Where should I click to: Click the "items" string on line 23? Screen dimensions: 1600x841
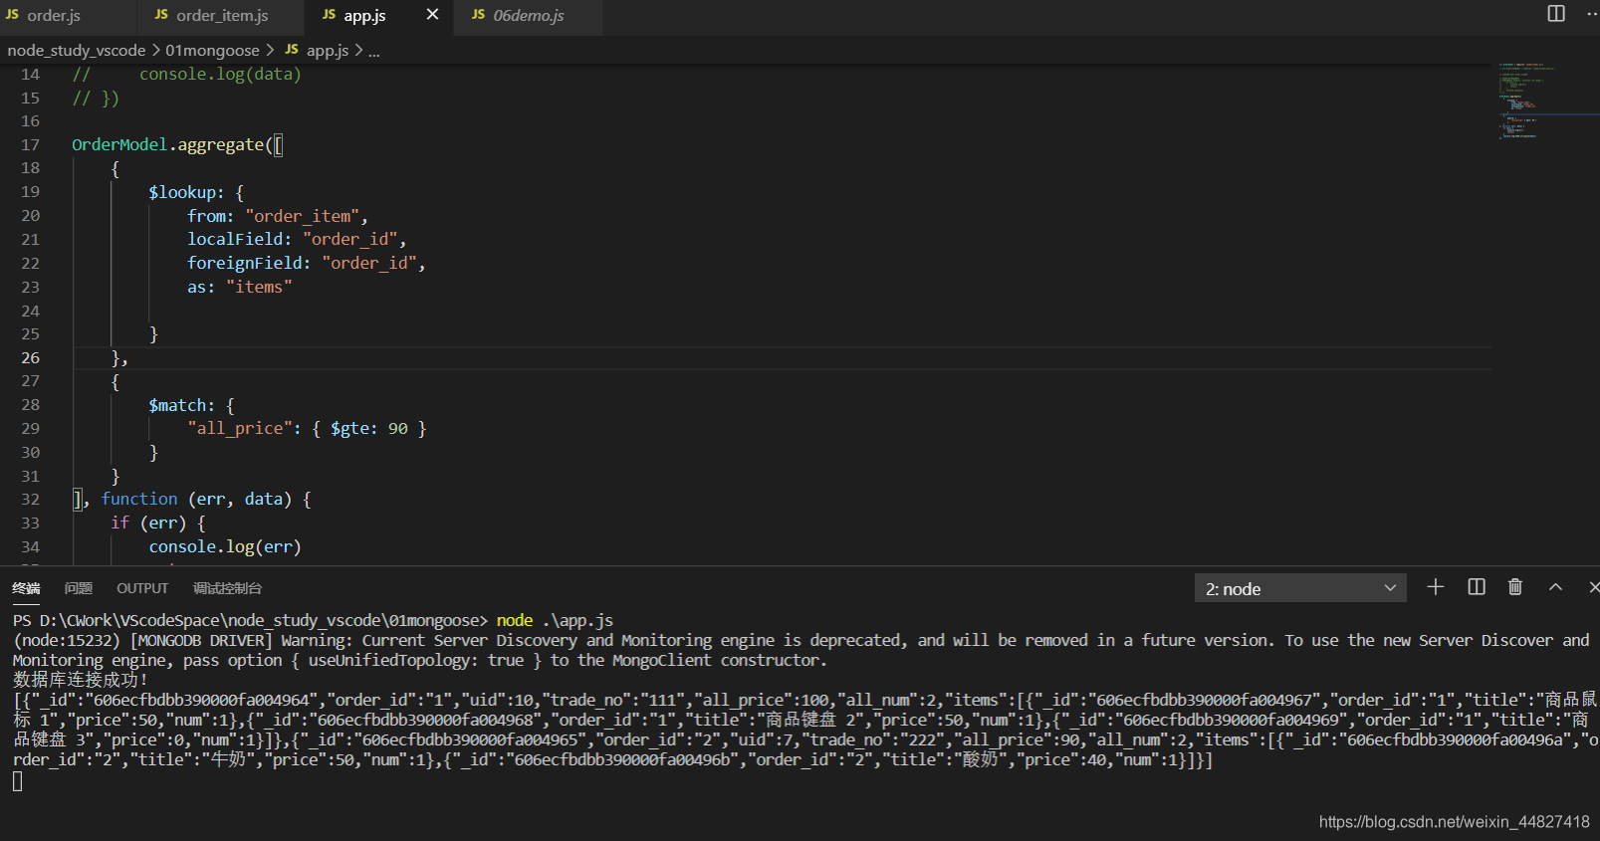259,288
